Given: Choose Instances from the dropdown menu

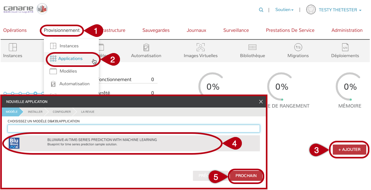Looking at the screenshot, I should point(69,46).
